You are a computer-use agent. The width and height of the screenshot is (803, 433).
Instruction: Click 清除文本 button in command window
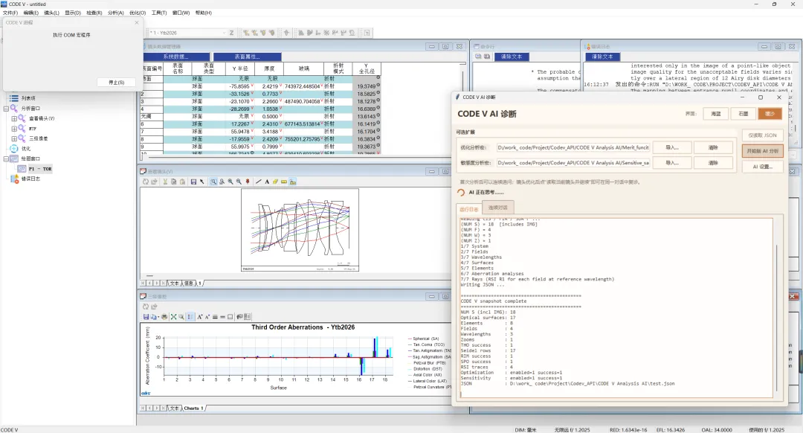click(512, 57)
